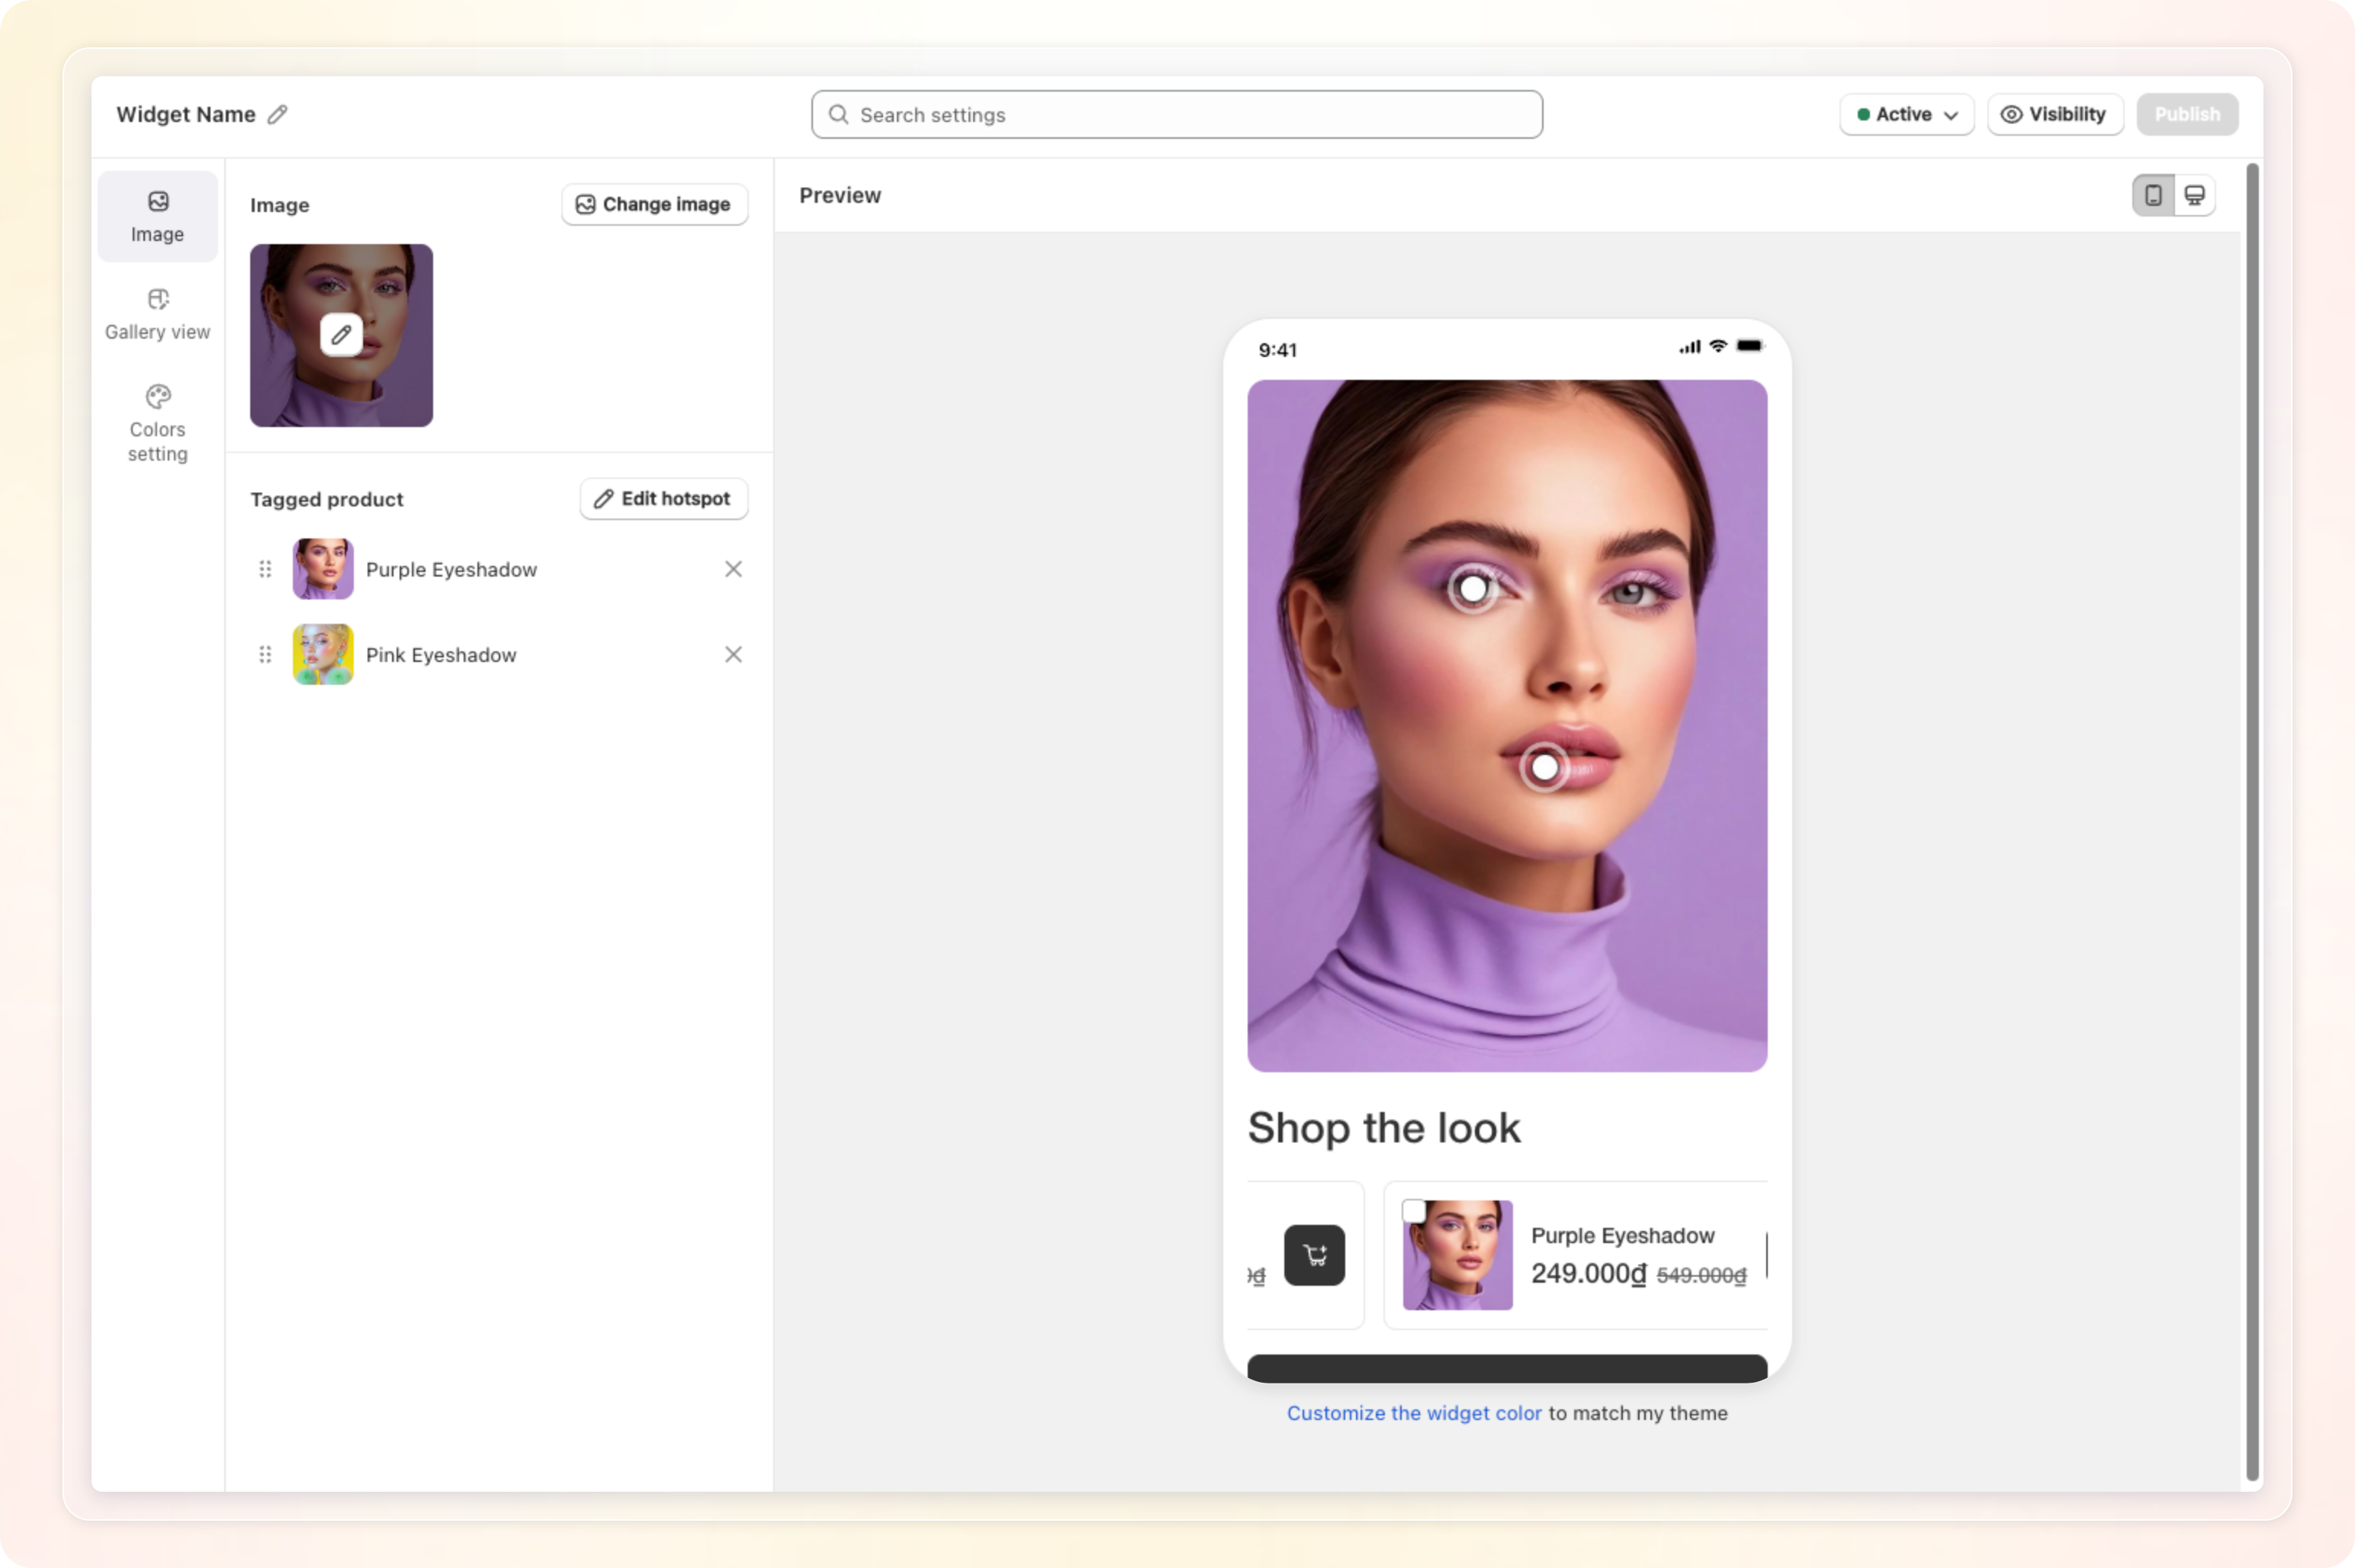
Task: Grab the Purple Eyeshadow drag handle
Action: 265,569
